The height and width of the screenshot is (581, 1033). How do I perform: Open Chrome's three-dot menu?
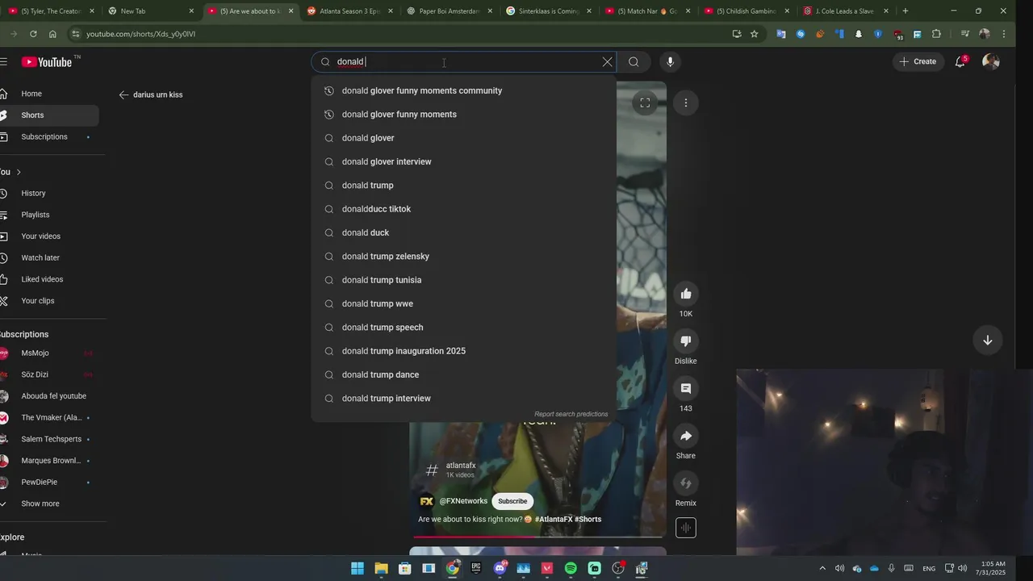(1003, 34)
